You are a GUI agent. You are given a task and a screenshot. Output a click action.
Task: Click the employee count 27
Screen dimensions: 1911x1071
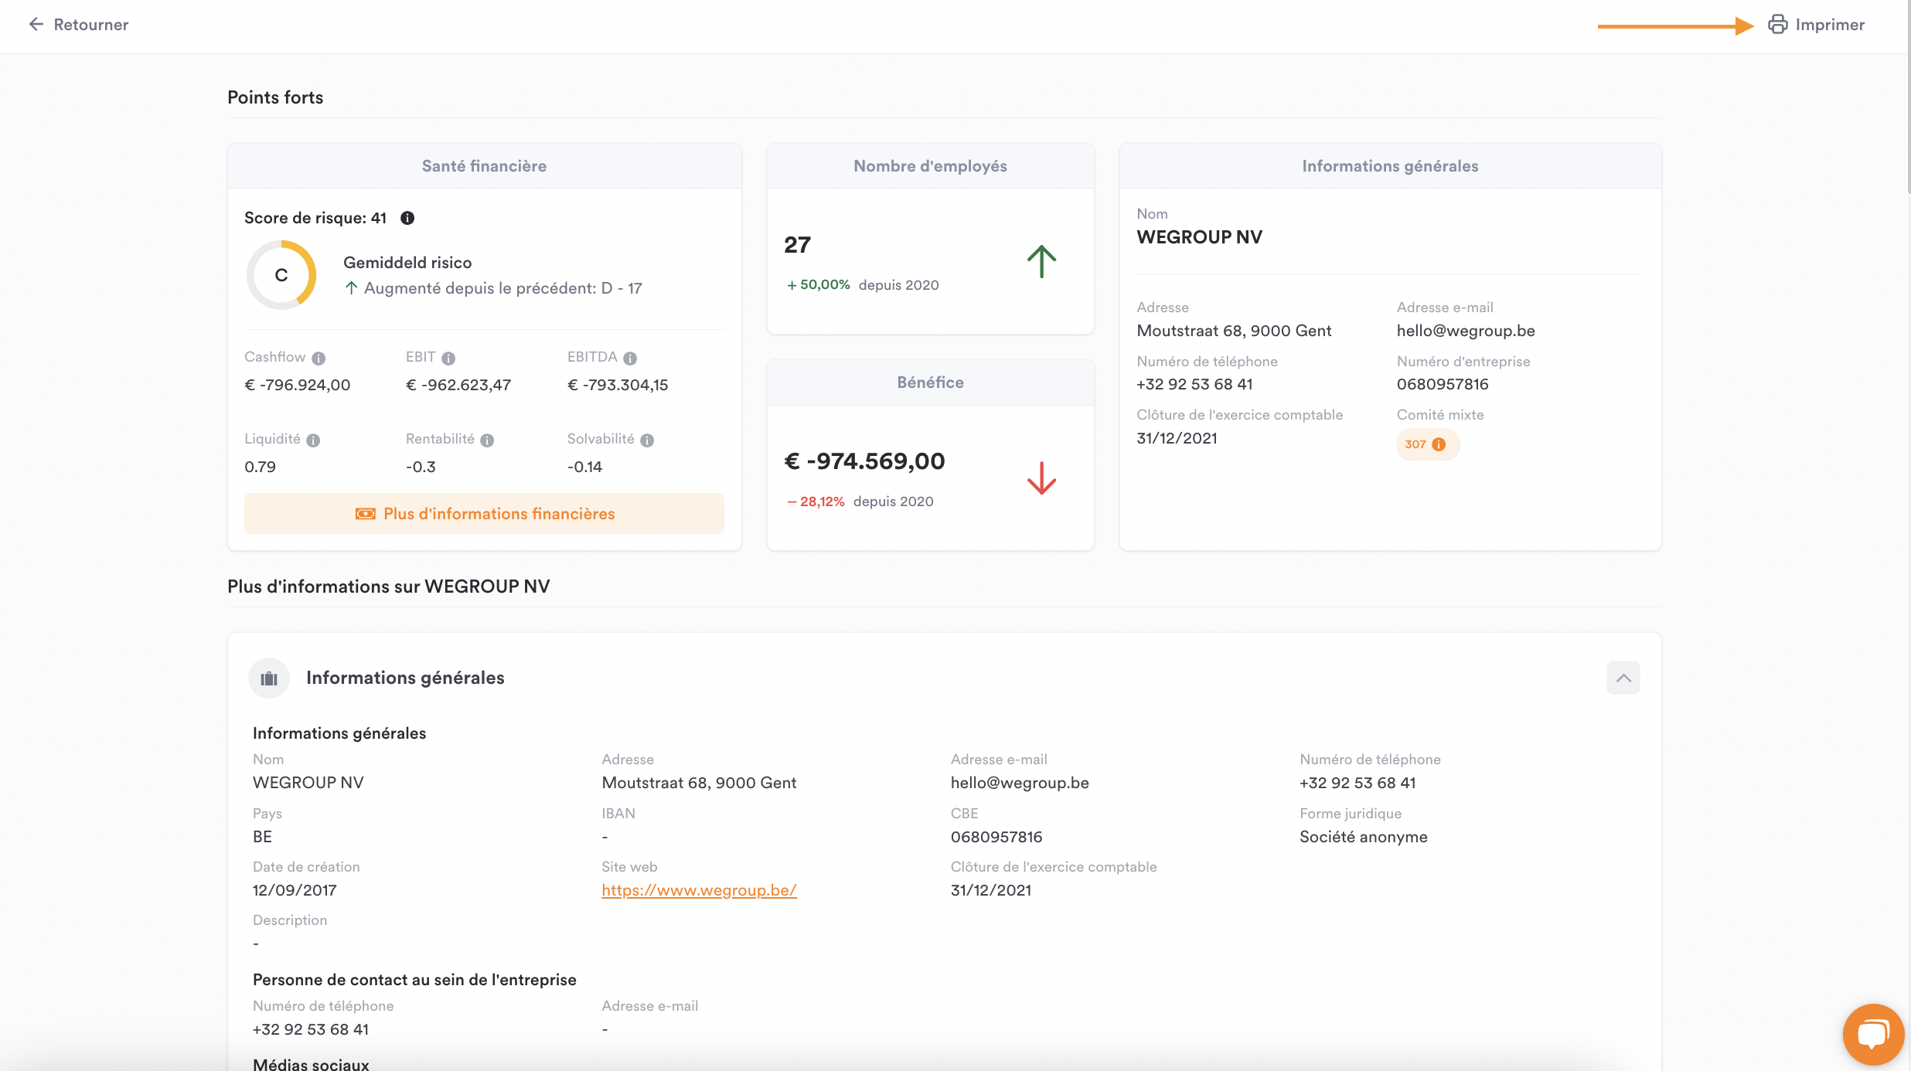797,245
